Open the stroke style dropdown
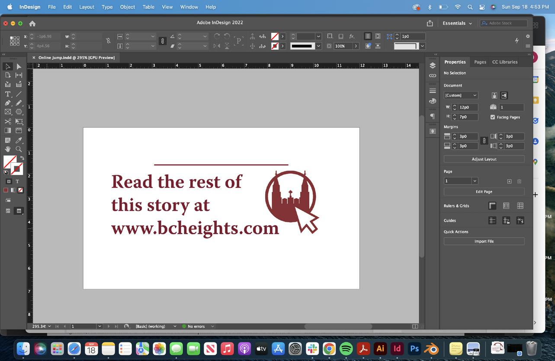This screenshot has width=555, height=361. point(319,46)
